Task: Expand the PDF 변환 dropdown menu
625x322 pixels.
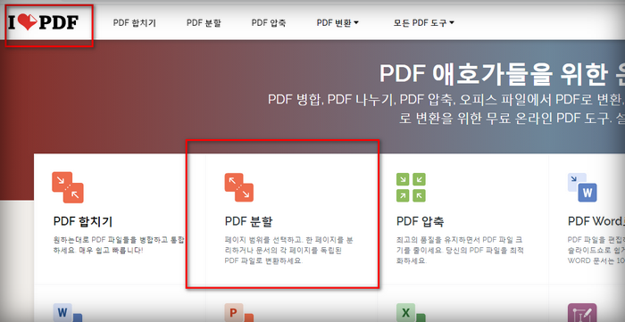Action: pos(337,23)
